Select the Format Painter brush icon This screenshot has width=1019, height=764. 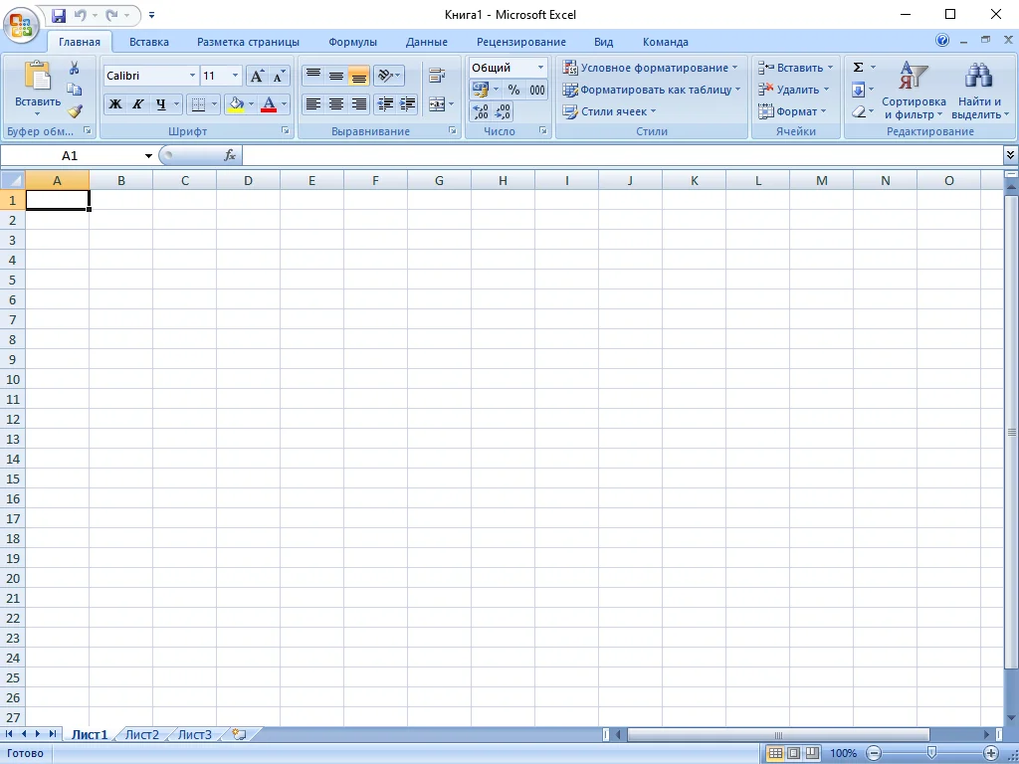pos(74,111)
